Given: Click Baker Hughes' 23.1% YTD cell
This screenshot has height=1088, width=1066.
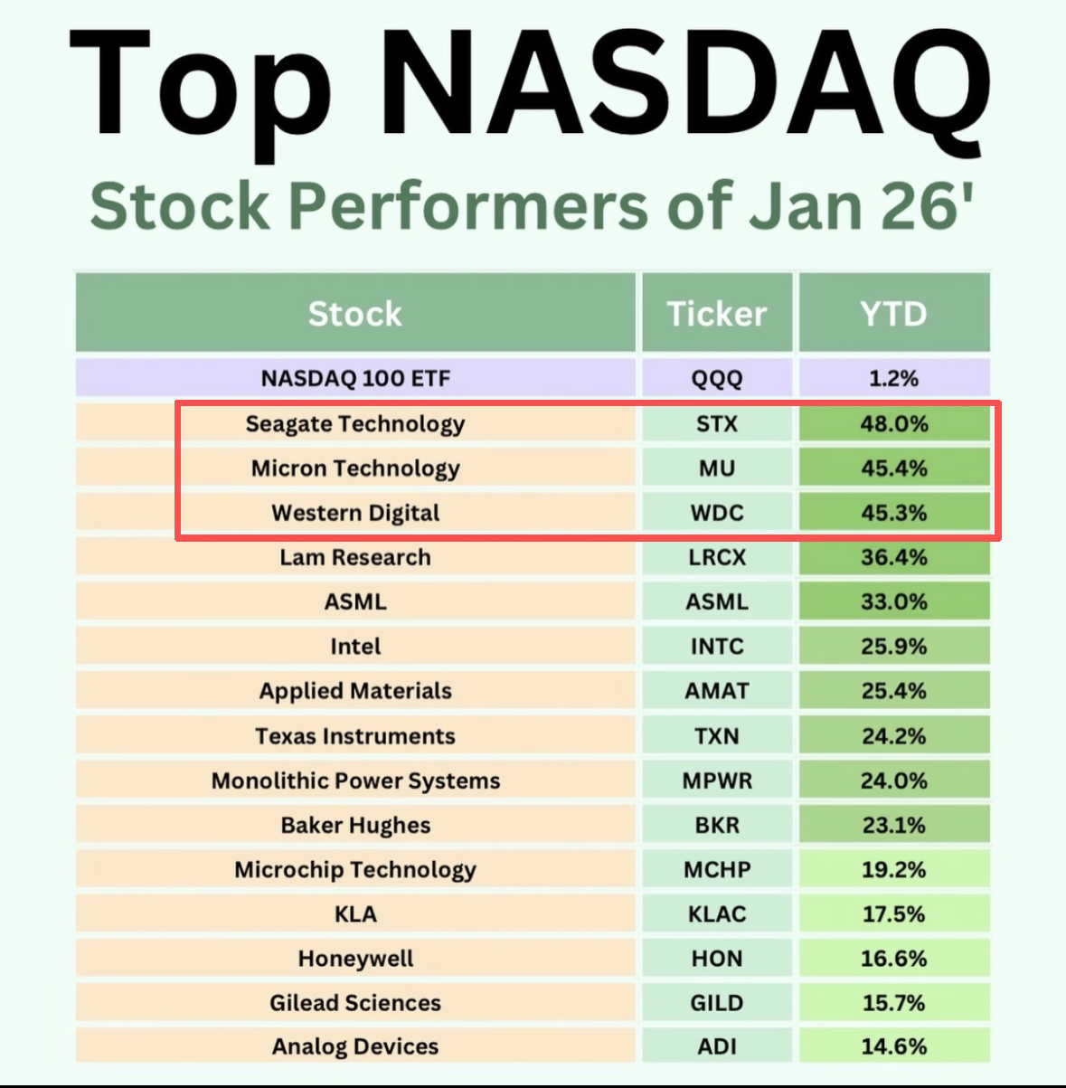Looking at the screenshot, I should pos(894,825).
